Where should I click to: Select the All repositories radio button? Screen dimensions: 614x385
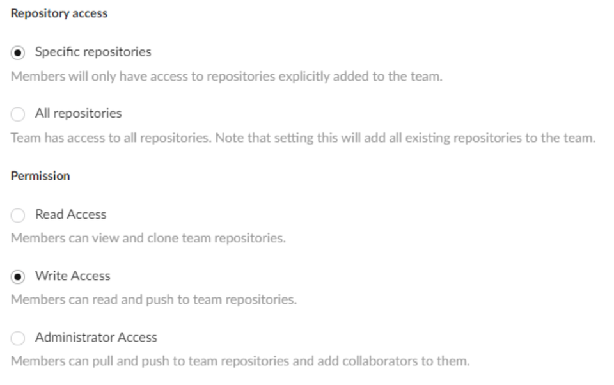tap(18, 114)
